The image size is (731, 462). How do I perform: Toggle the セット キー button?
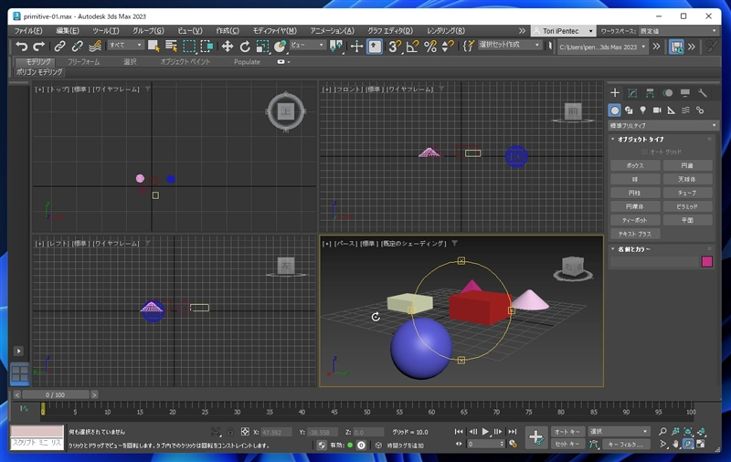click(x=567, y=445)
